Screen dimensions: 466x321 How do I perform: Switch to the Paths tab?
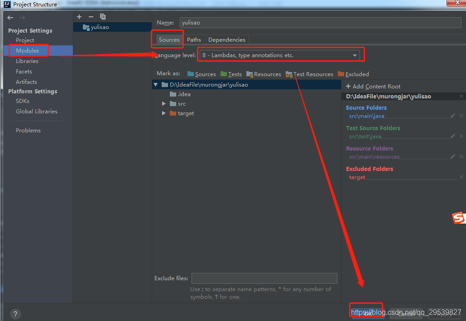point(194,40)
